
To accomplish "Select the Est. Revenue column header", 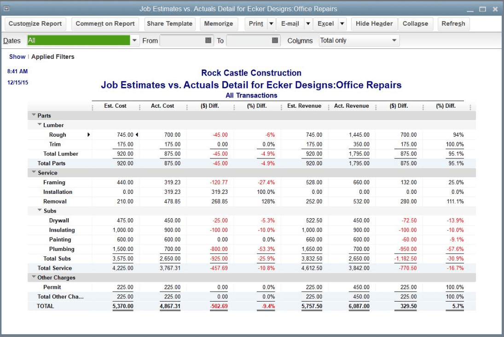I will tap(304, 106).
